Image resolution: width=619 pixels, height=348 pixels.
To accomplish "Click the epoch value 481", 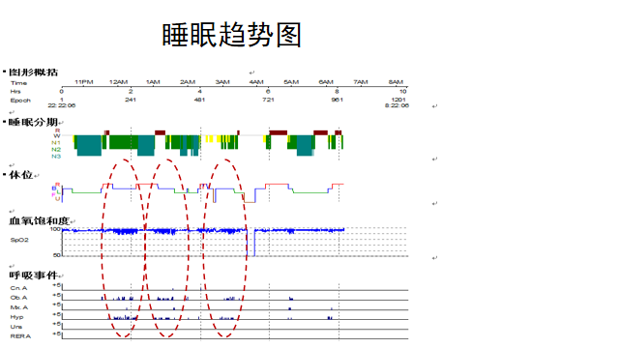I will tap(200, 100).
